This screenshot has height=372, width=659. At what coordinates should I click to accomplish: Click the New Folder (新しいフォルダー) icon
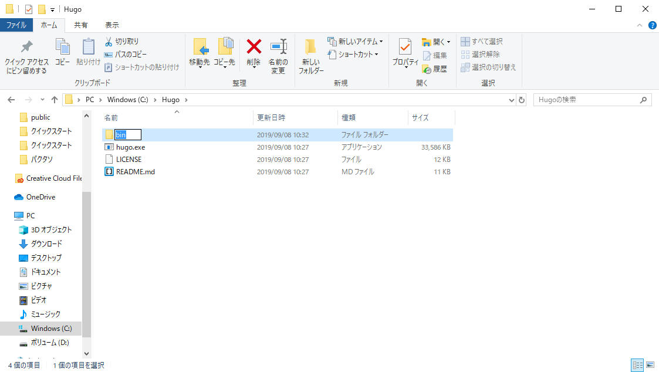[310, 47]
